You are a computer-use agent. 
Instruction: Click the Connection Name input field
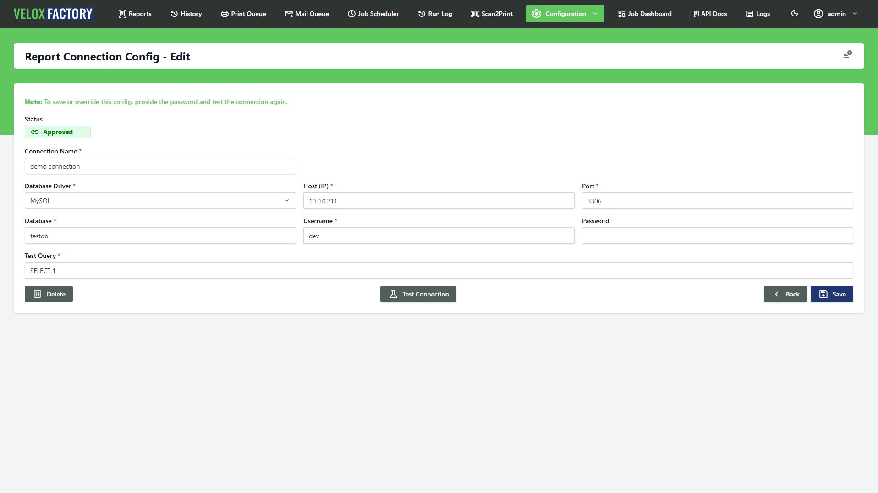click(x=160, y=166)
